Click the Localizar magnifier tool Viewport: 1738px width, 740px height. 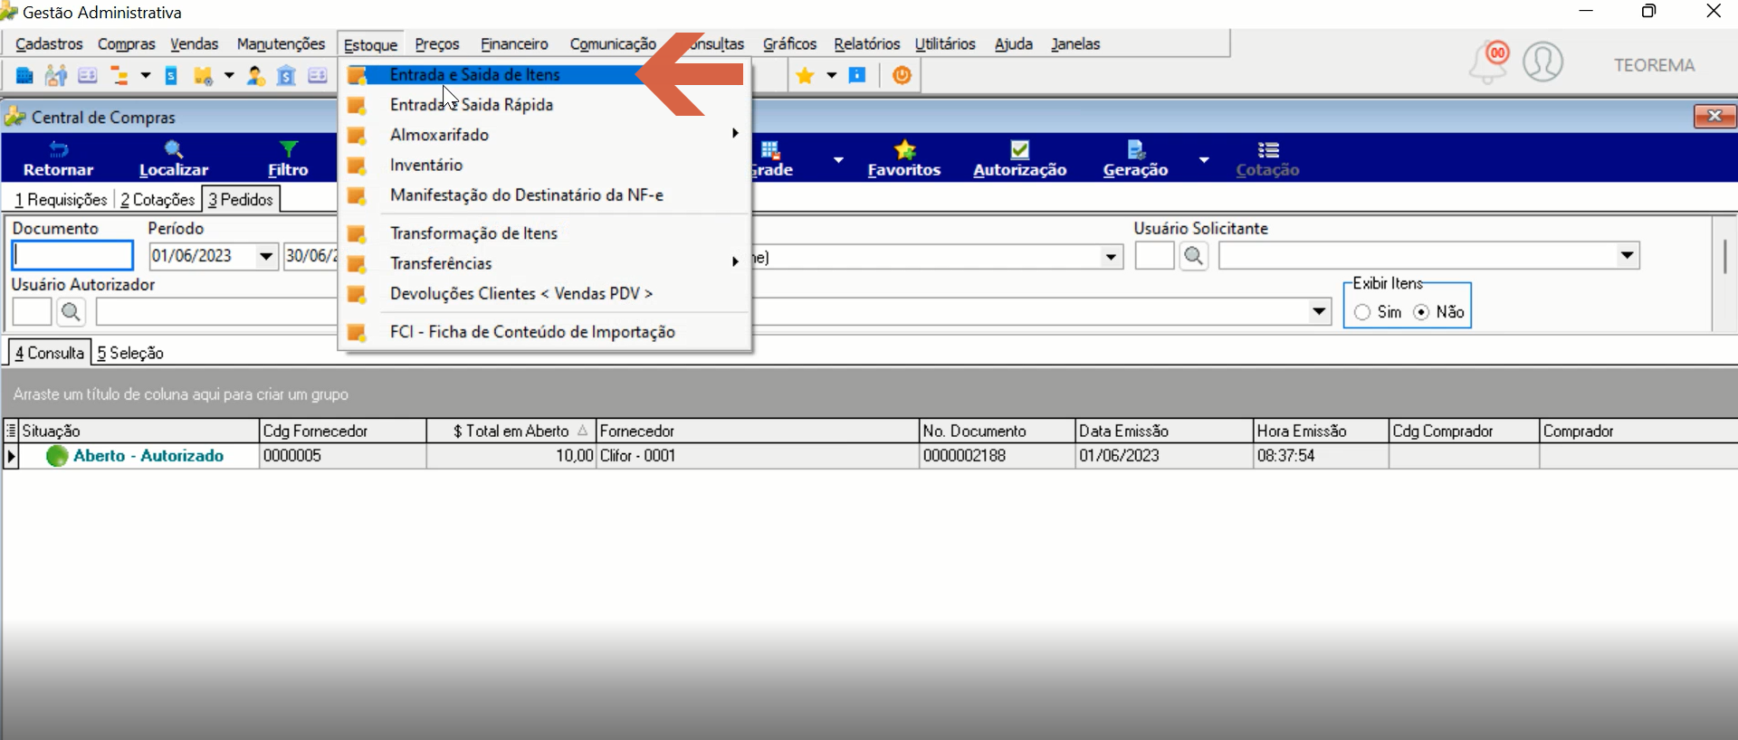[x=174, y=159]
